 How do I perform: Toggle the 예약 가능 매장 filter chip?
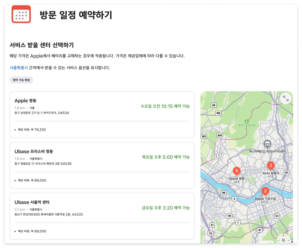pos(21,80)
